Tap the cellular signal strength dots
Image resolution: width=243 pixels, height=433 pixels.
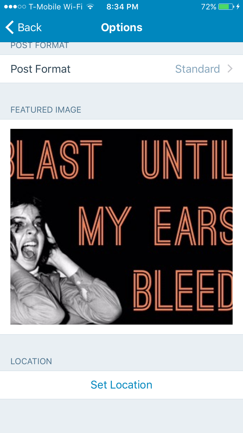(x=15, y=7)
